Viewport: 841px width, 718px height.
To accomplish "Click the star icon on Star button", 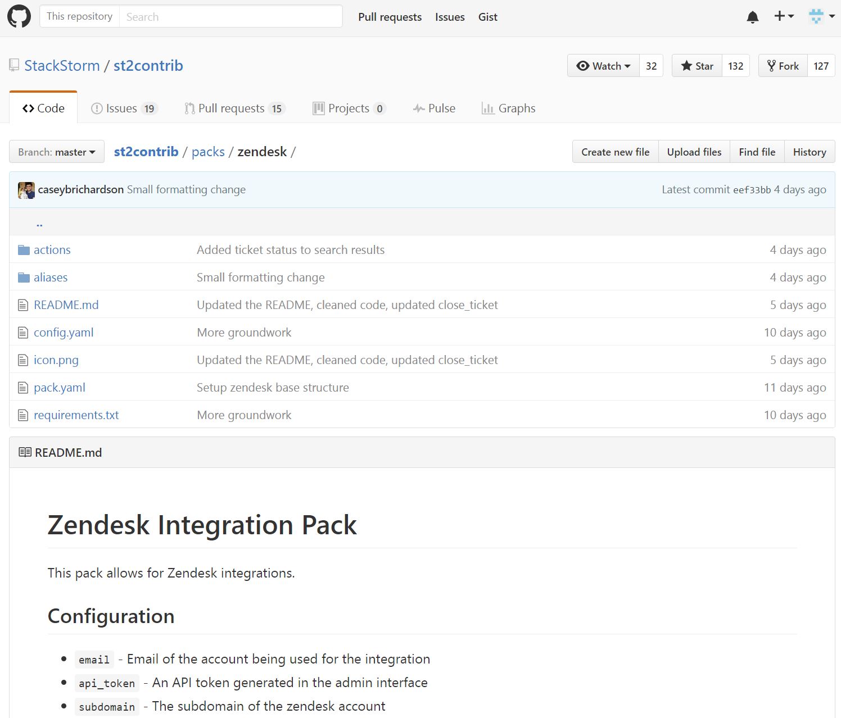I will click(x=686, y=66).
